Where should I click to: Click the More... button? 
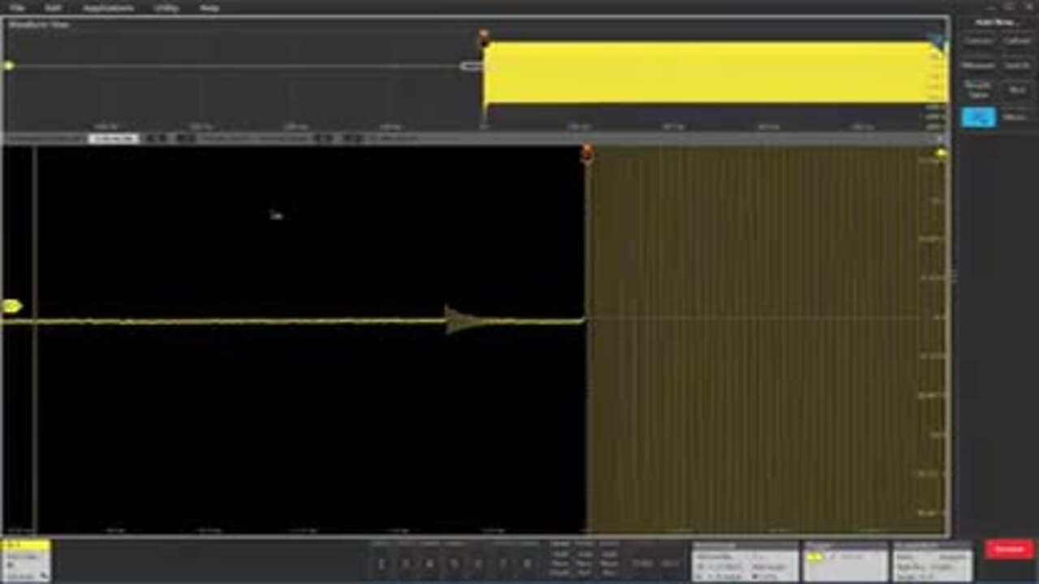point(1017,117)
